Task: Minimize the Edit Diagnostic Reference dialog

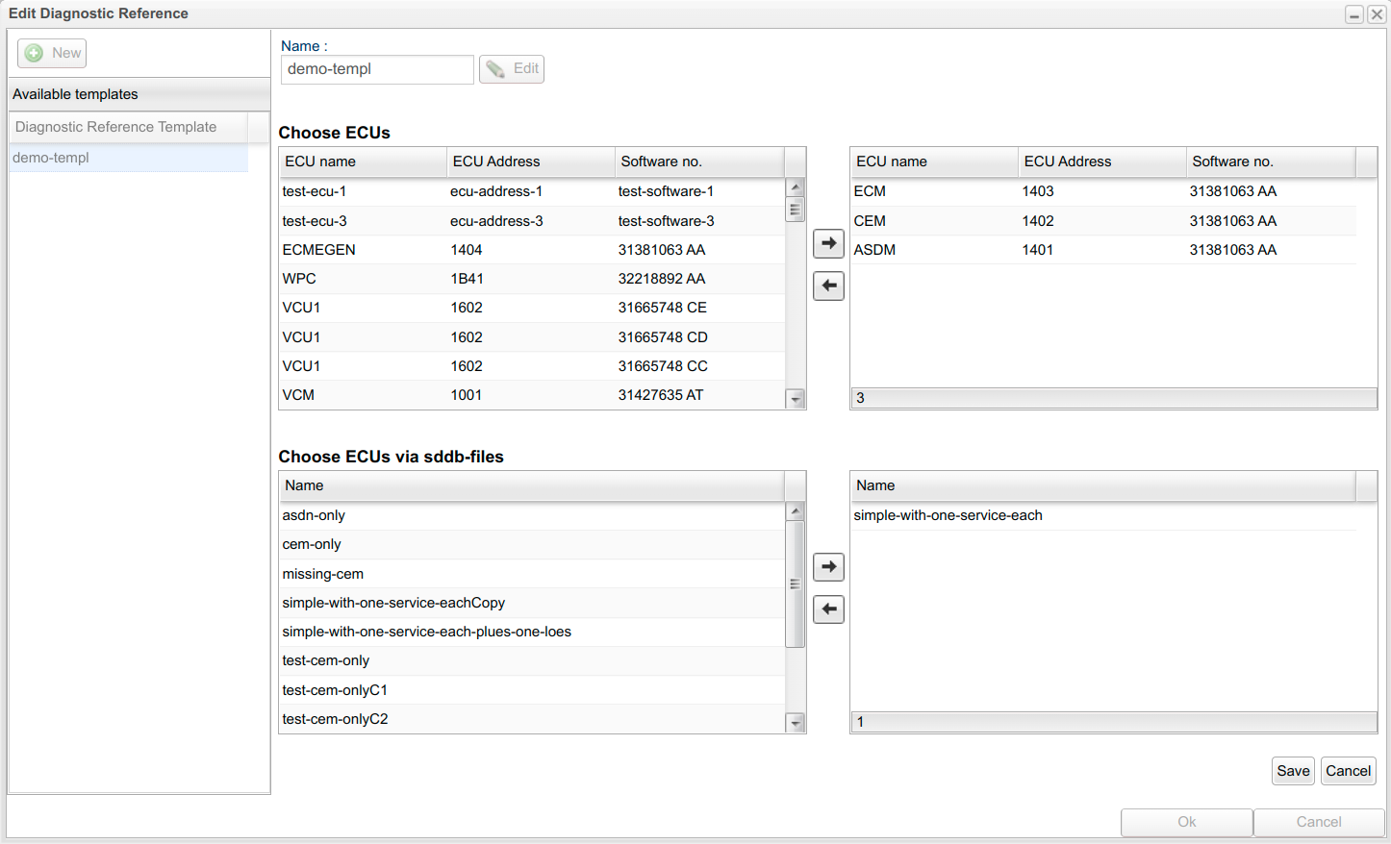Action: pos(1353,14)
